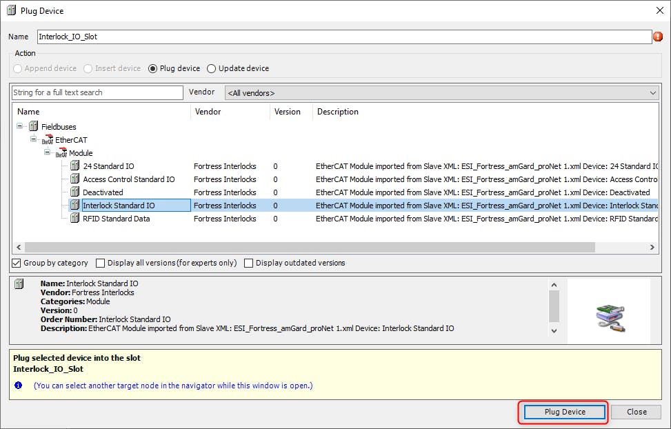
Task: Click the blue information icon in hint
Action: [19, 386]
